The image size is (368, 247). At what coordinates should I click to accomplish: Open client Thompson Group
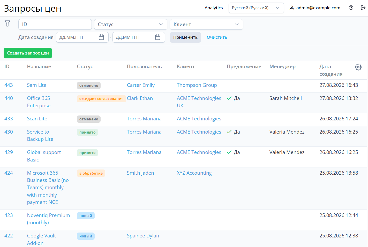(197, 85)
